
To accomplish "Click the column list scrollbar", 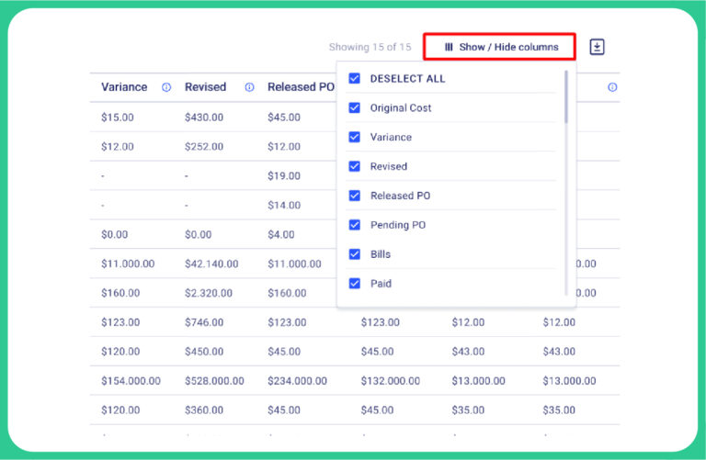I will click(x=566, y=98).
